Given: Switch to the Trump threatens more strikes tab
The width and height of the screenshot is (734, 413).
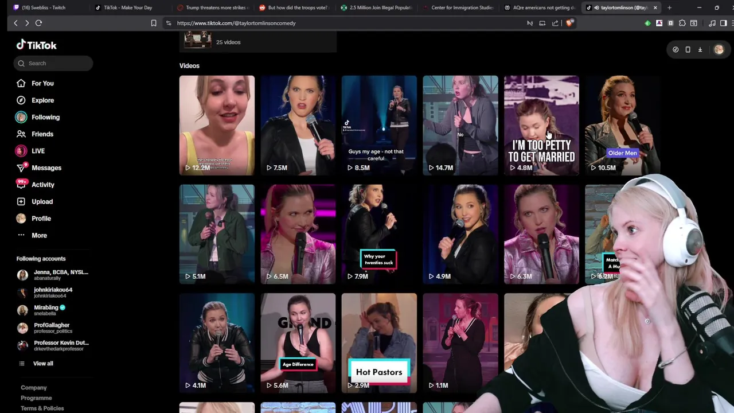Looking at the screenshot, I should [213, 7].
